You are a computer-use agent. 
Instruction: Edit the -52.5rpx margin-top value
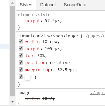click(65, 70)
